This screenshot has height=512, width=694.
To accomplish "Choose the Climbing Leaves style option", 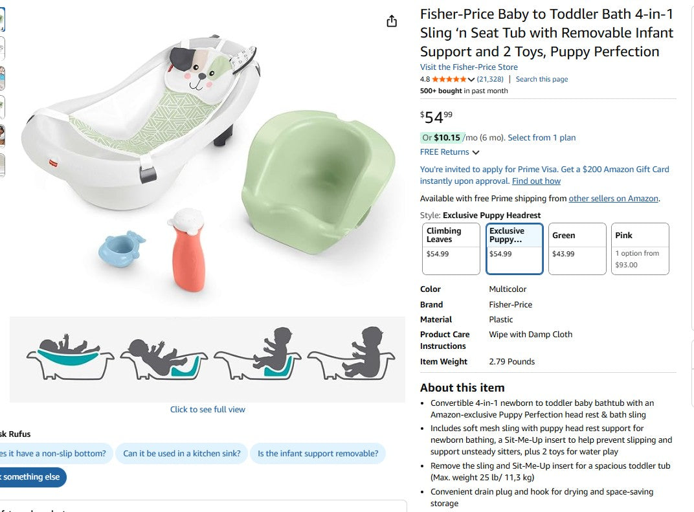I will tap(451, 249).
